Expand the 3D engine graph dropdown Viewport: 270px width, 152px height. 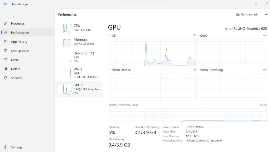pos(110,35)
